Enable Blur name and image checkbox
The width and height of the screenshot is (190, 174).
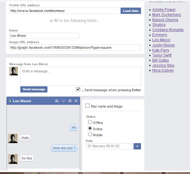pos(87,106)
